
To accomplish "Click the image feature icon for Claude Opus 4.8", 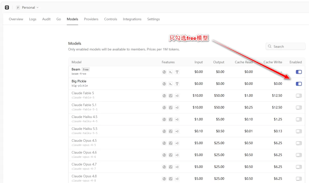I will (171, 179).
